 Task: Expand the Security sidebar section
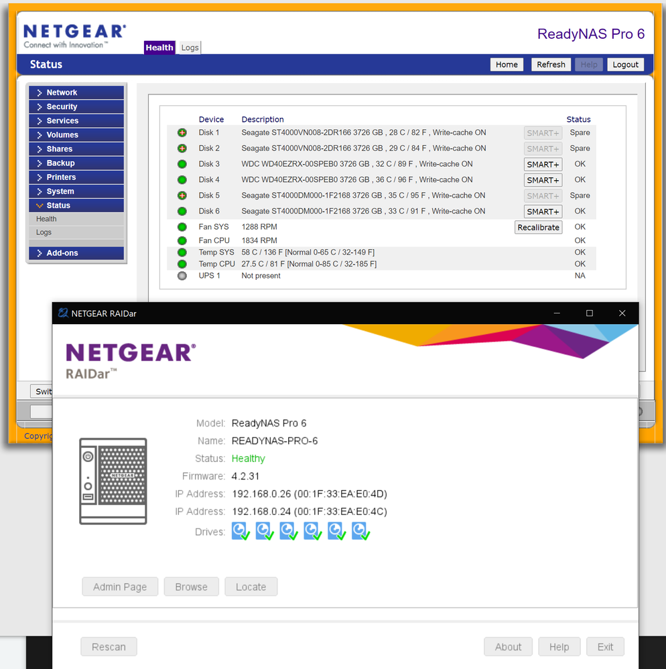click(76, 106)
